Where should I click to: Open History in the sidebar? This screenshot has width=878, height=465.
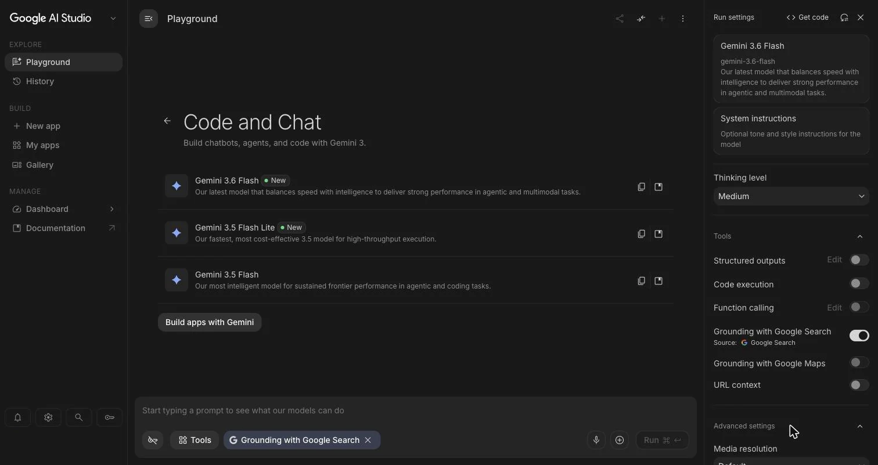[63, 81]
